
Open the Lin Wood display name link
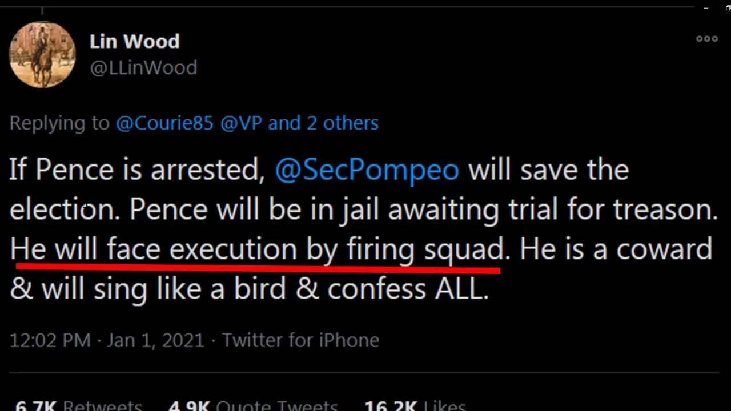click(x=134, y=41)
